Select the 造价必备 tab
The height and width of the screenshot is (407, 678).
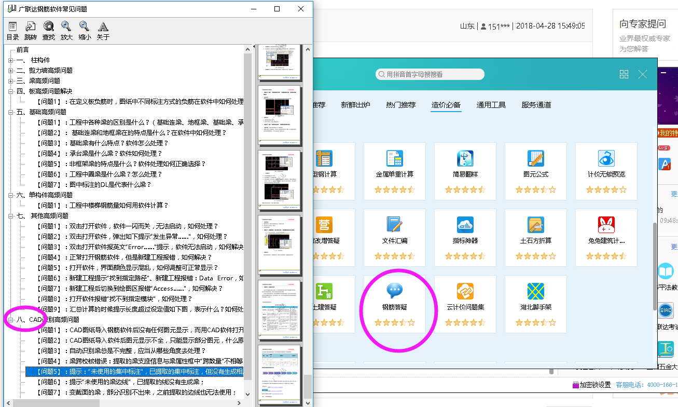(x=446, y=105)
